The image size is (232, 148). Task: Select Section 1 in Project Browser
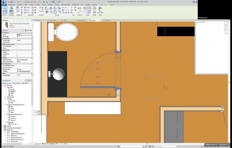pyautogui.click(x=13, y=116)
